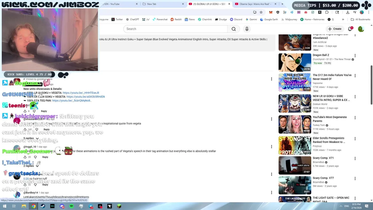The width and height of the screenshot is (373, 210).
Task: Open the MetaMask fox extension
Action: pos(271,12)
